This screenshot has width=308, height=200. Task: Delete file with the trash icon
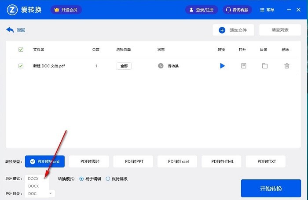[286, 66]
